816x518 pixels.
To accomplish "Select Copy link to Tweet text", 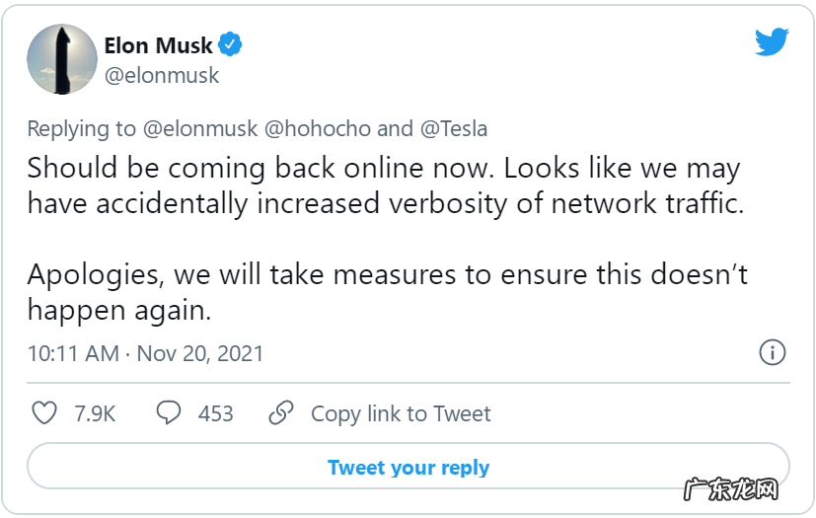I will [x=401, y=413].
